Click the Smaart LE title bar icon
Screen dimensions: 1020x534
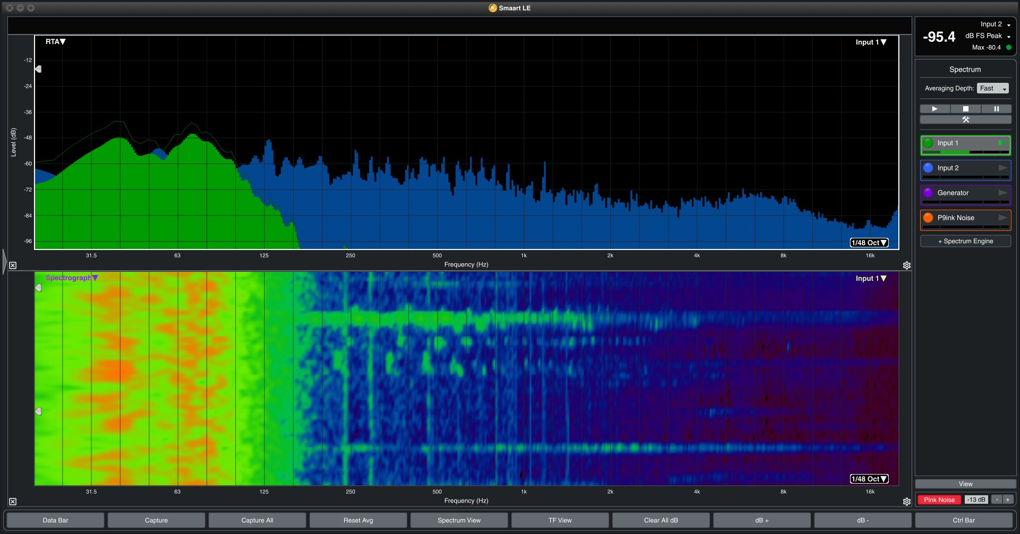[492, 8]
